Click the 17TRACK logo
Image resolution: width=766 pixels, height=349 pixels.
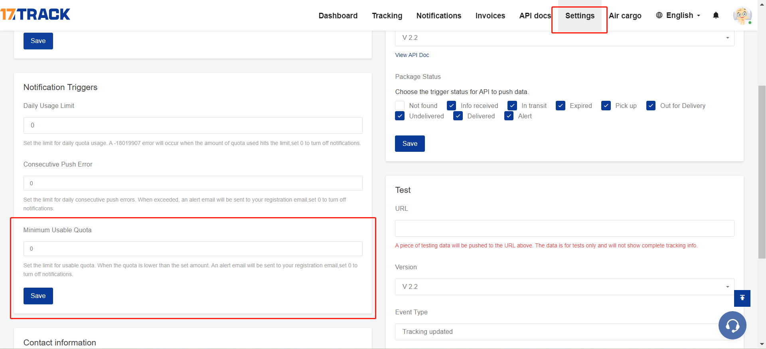tap(35, 14)
